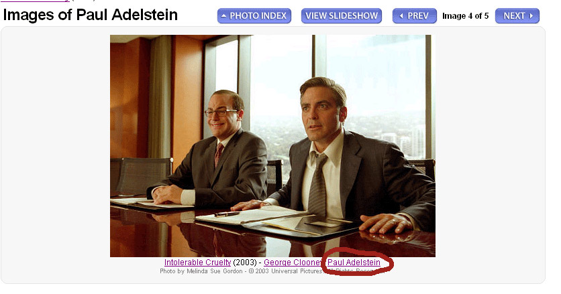Click the main movie still photo
This screenshot has height=294, width=561.
272,146
